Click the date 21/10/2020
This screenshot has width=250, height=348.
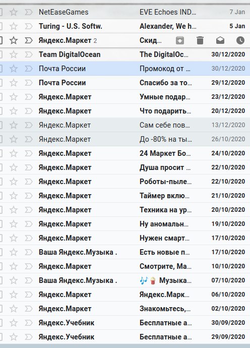[x=228, y=196]
